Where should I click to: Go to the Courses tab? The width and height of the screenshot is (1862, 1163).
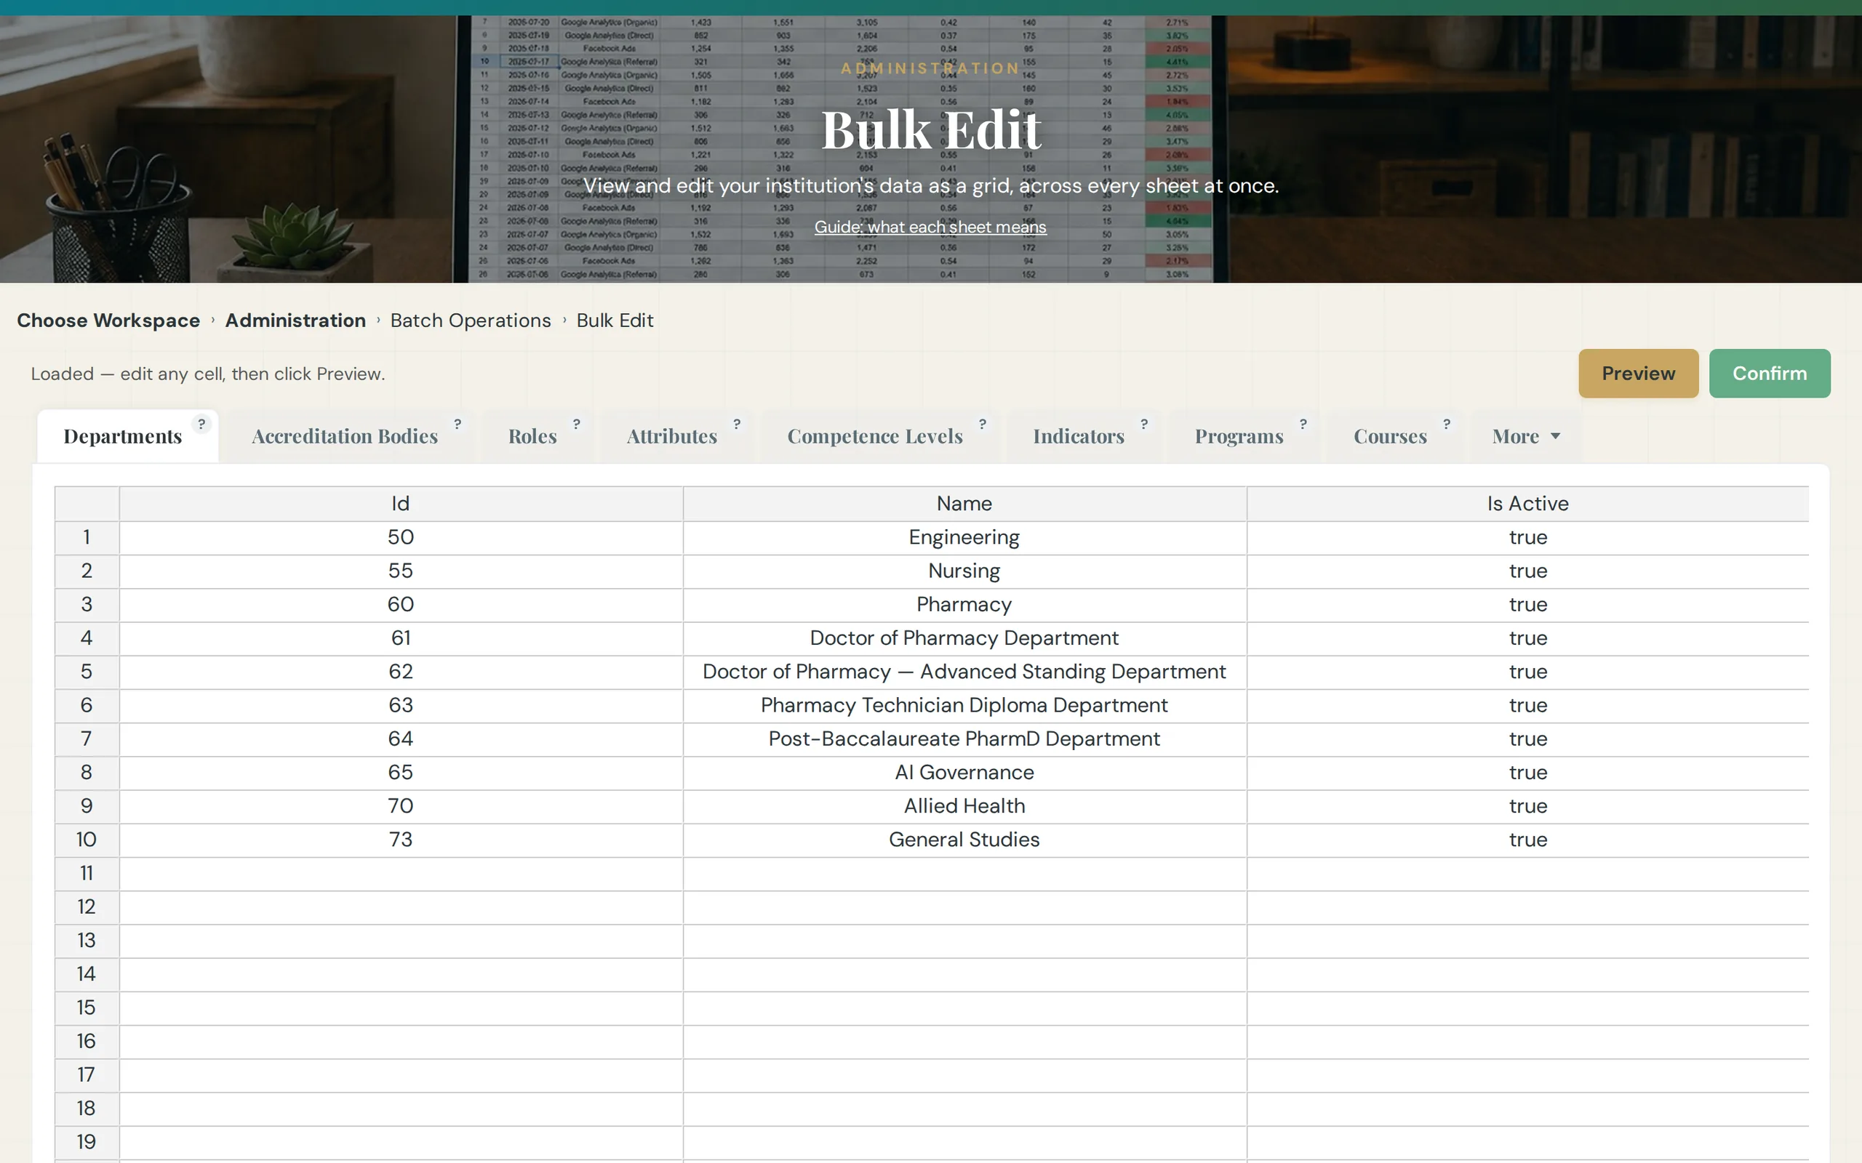1391,436
